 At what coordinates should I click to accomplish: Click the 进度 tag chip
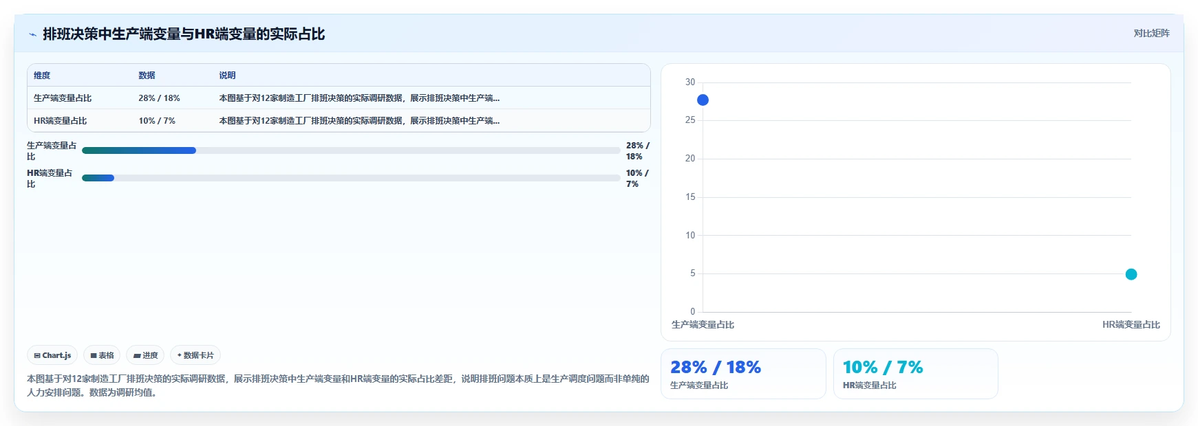coord(145,355)
